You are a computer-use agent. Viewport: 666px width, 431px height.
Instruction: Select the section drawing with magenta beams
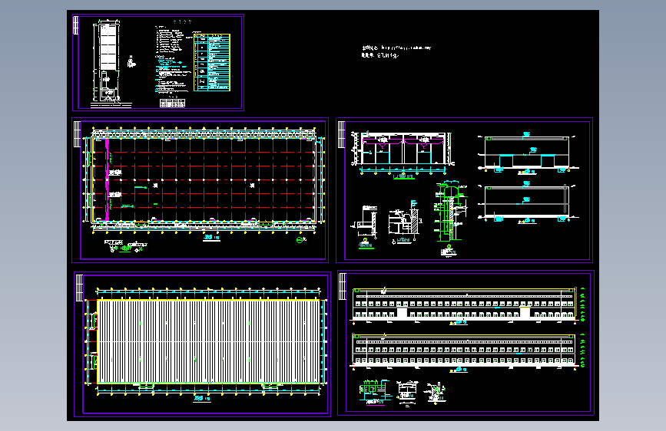tap(403, 154)
